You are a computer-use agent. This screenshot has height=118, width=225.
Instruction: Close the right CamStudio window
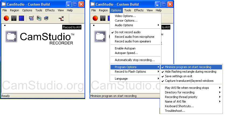point(170,4)
